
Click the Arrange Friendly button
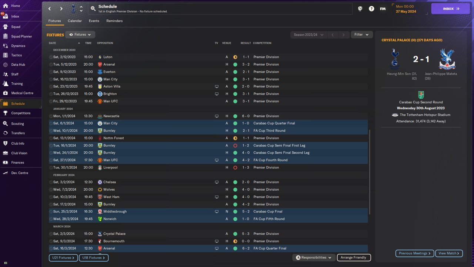354,257
